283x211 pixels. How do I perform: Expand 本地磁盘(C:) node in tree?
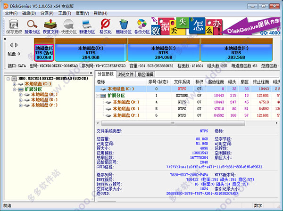15,84
